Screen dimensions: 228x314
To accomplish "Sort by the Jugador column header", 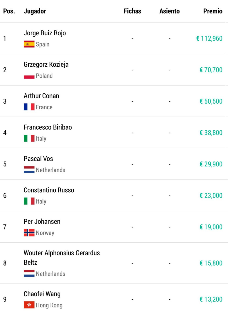I will tap(35, 11).
